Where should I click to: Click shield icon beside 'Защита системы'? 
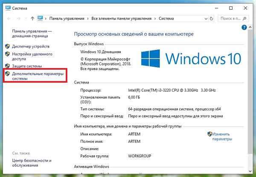7,66
